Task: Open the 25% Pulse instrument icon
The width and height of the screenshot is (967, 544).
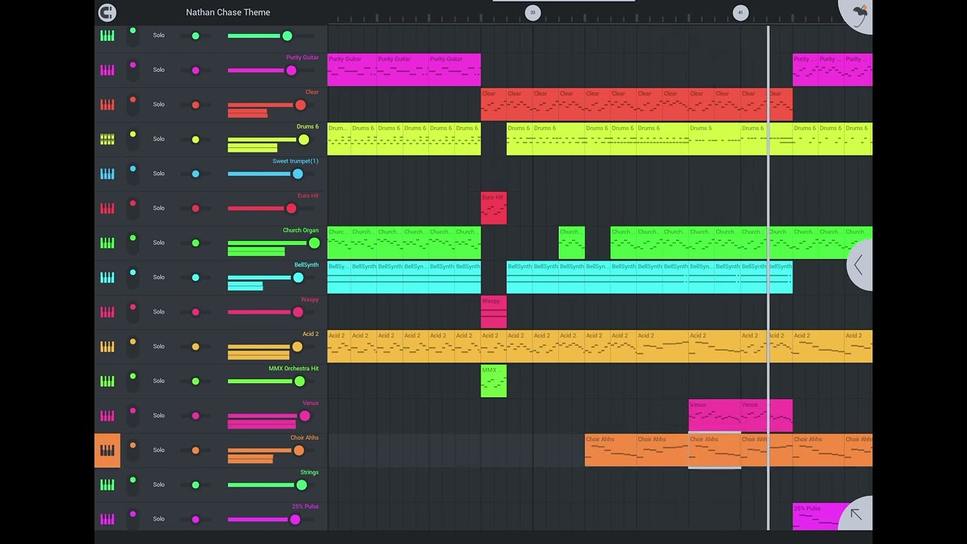Action: click(x=107, y=520)
